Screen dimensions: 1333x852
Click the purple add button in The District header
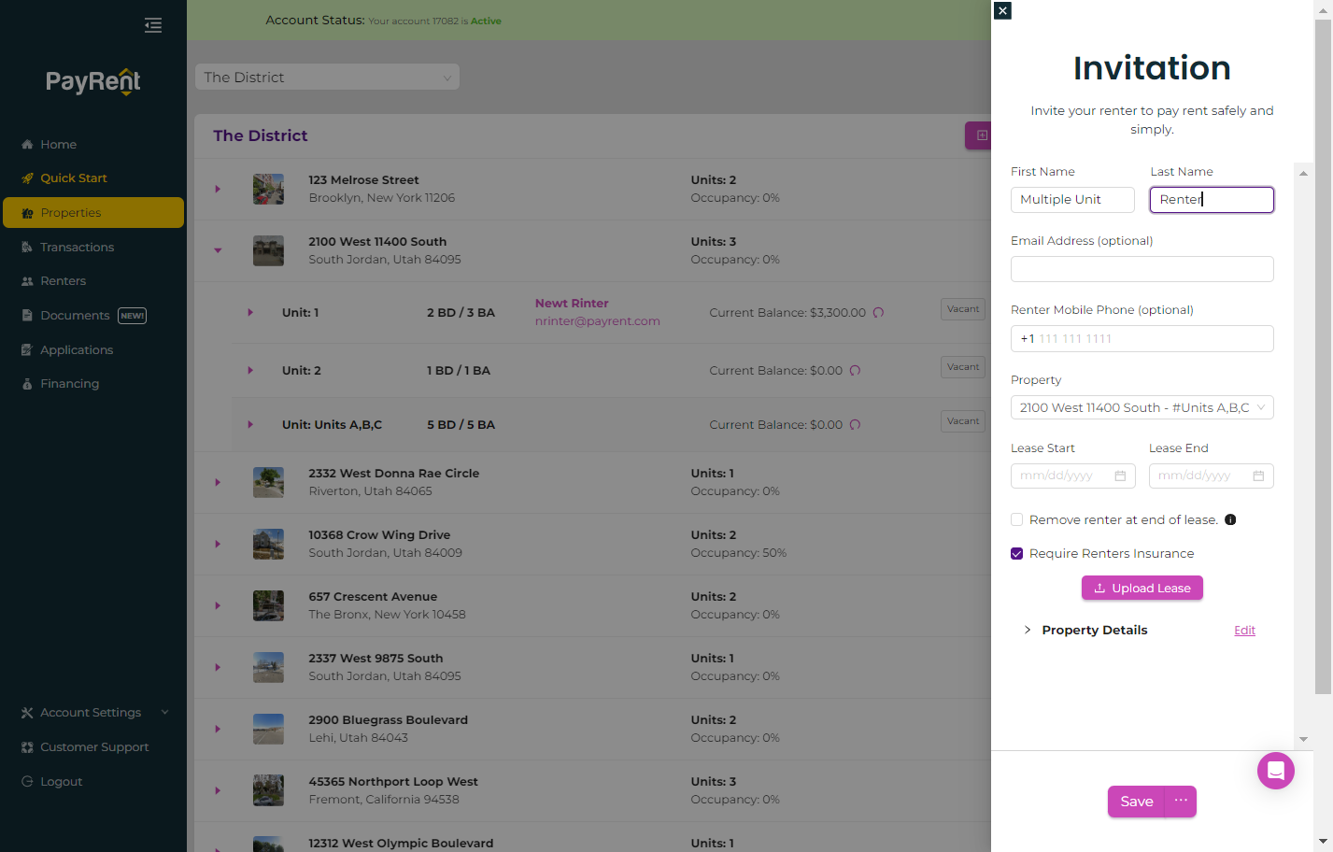pos(979,135)
